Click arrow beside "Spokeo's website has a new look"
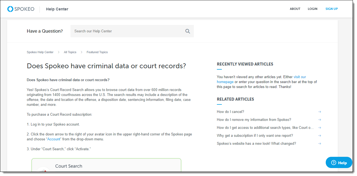This screenshot has height=176, width=357. (319, 144)
